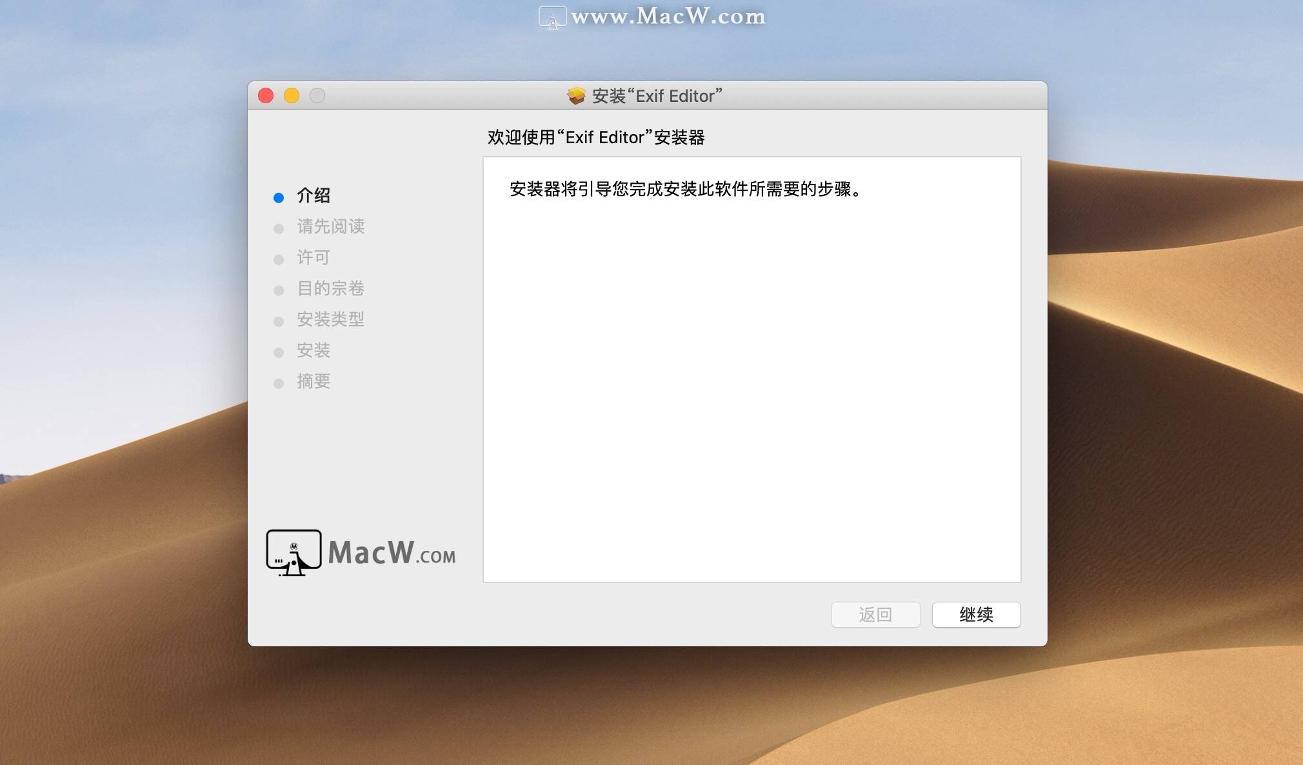Select the 安装 step in the sidebar
This screenshot has height=765, width=1303.
click(x=313, y=350)
